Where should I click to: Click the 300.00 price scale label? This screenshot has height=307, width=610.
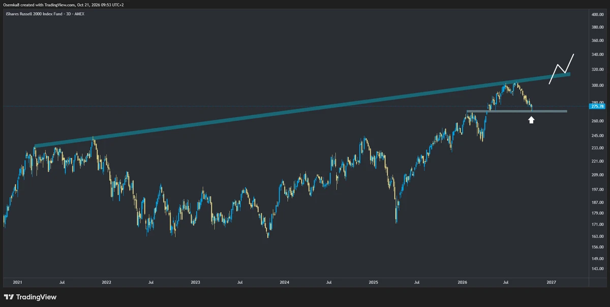597,85
